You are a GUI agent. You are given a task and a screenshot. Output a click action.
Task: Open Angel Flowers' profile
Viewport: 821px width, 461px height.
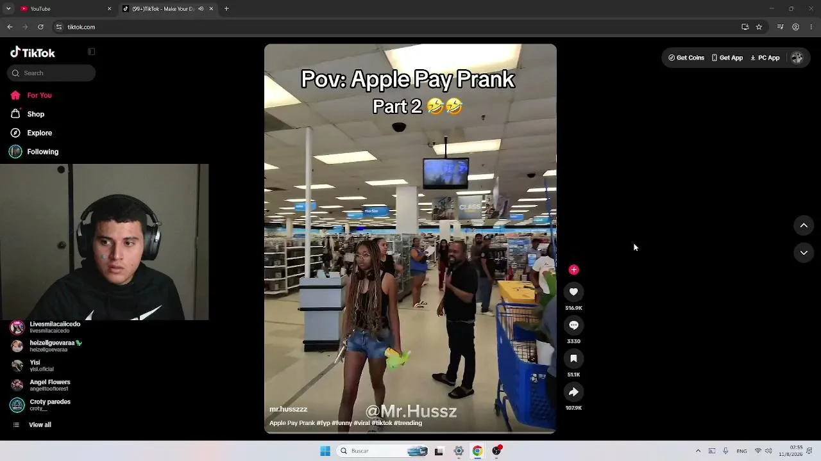point(41,385)
